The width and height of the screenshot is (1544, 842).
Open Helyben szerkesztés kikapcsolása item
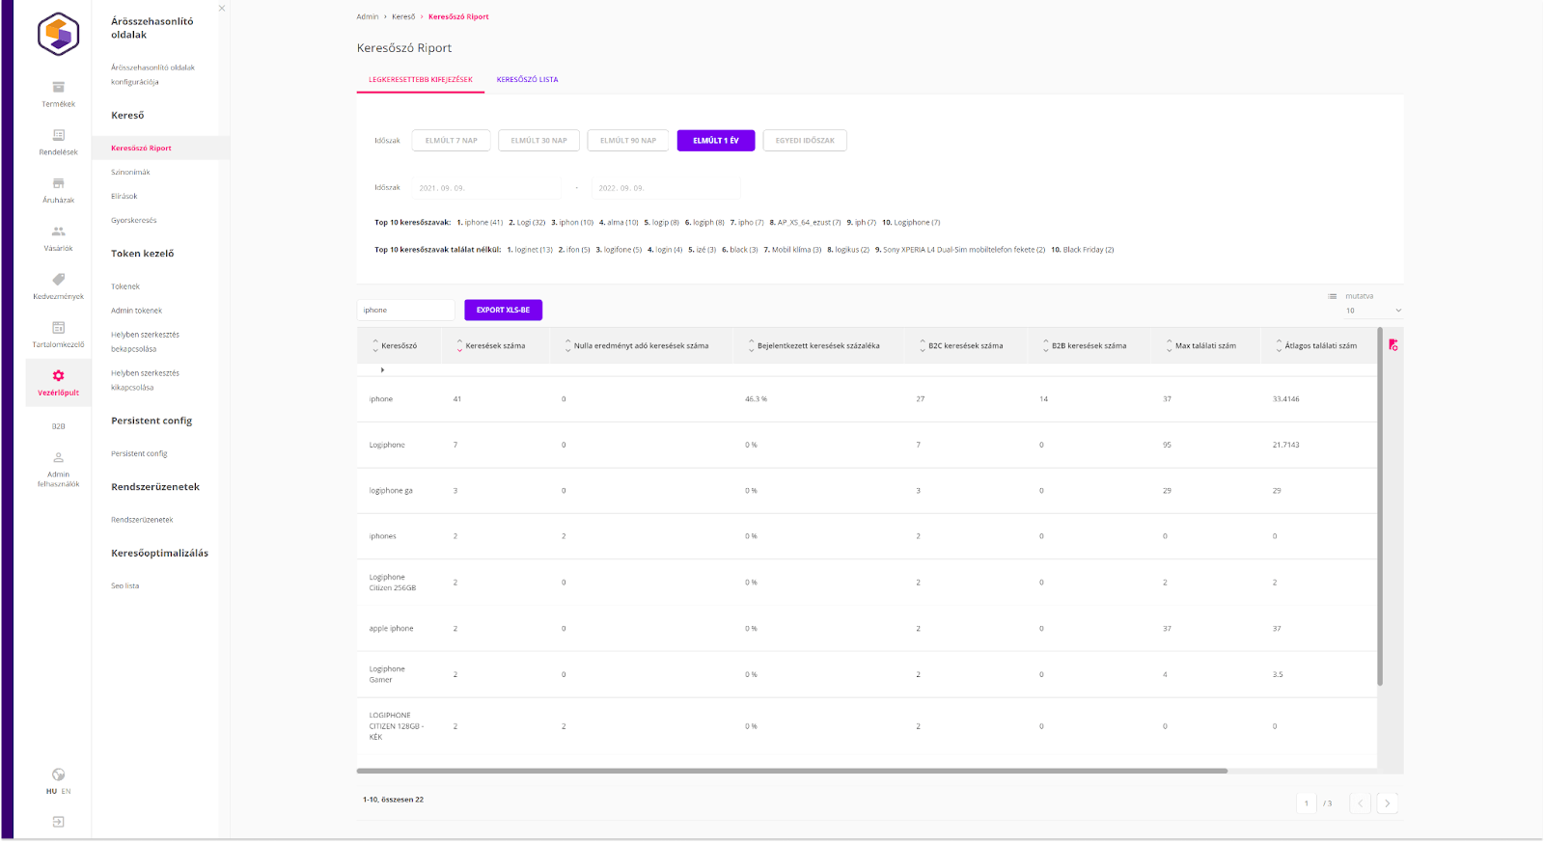click(x=145, y=380)
